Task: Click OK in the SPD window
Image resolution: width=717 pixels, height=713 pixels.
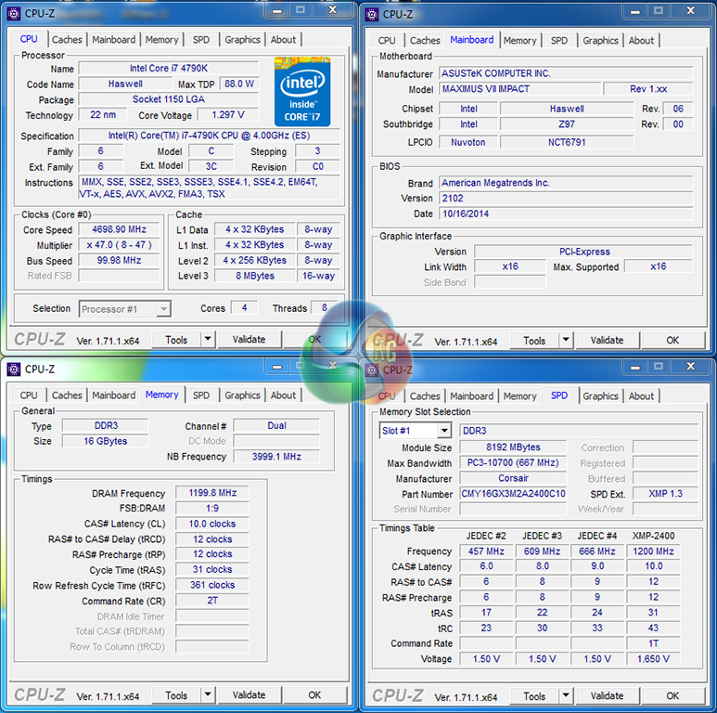Action: click(x=672, y=695)
